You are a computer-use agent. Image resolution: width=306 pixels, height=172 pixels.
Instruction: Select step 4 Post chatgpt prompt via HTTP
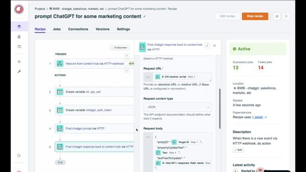(95, 129)
